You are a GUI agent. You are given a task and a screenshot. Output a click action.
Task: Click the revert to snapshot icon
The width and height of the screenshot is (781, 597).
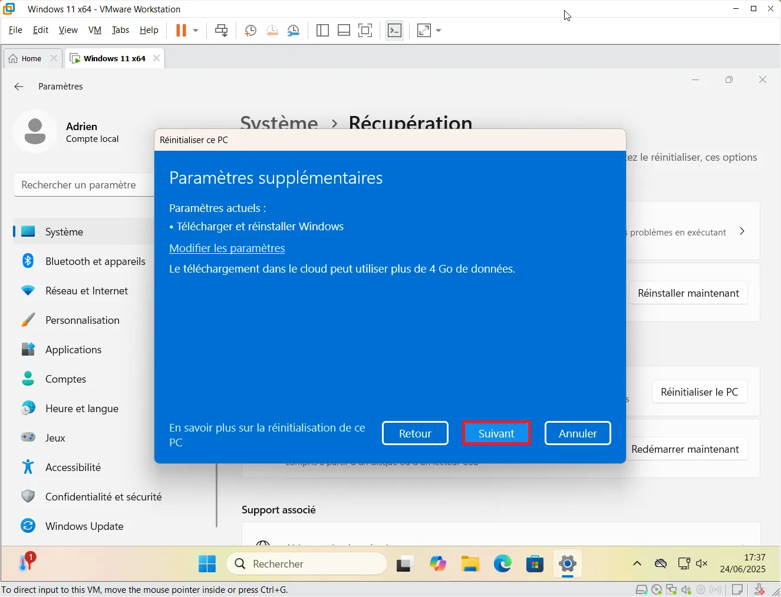[272, 31]
